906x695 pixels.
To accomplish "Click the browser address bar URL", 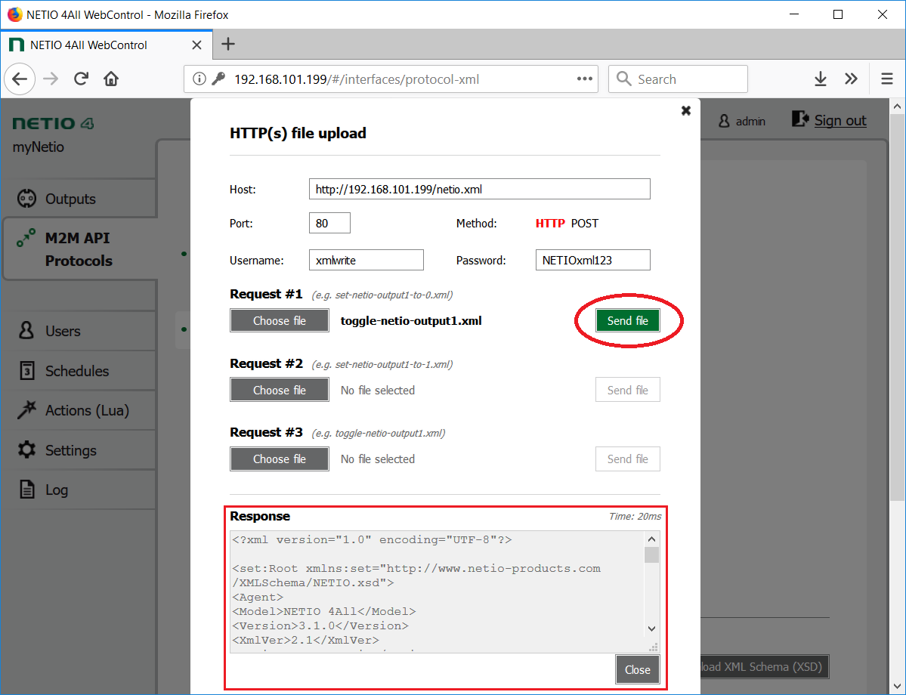I will (x=357, y=79).
